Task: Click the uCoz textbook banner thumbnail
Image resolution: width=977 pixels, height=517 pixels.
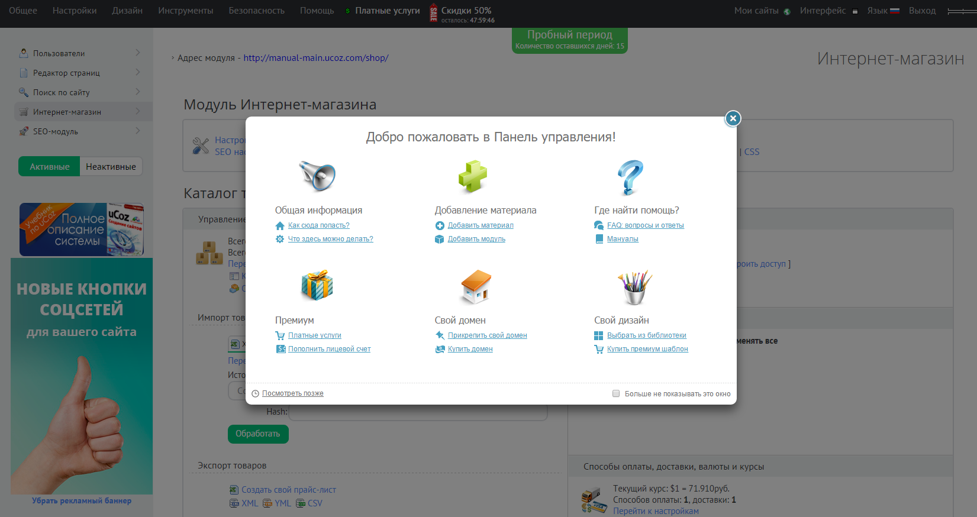Action: point(82,230)
